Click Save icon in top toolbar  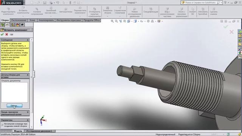click(x=45, y=3)
